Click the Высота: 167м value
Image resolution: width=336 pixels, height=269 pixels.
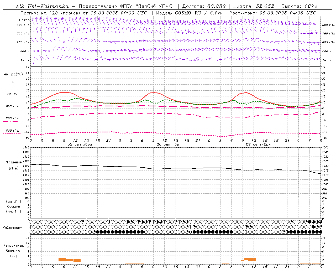[299, 6]
